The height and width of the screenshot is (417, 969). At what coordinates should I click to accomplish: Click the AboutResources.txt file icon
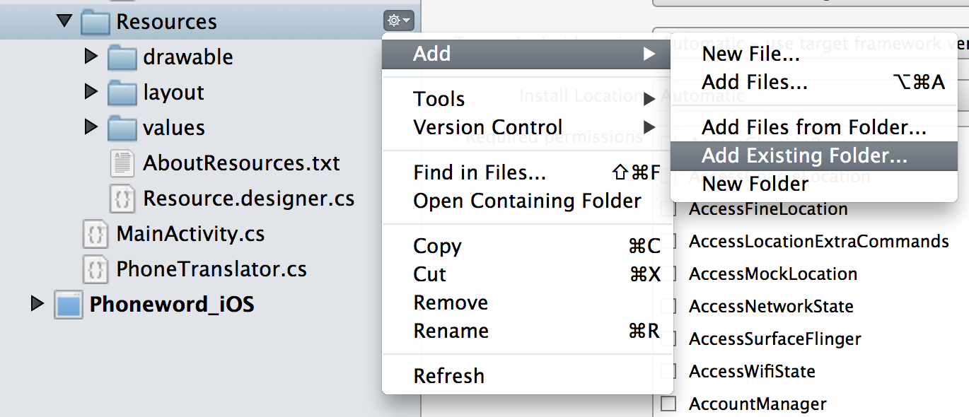point(122,163)
